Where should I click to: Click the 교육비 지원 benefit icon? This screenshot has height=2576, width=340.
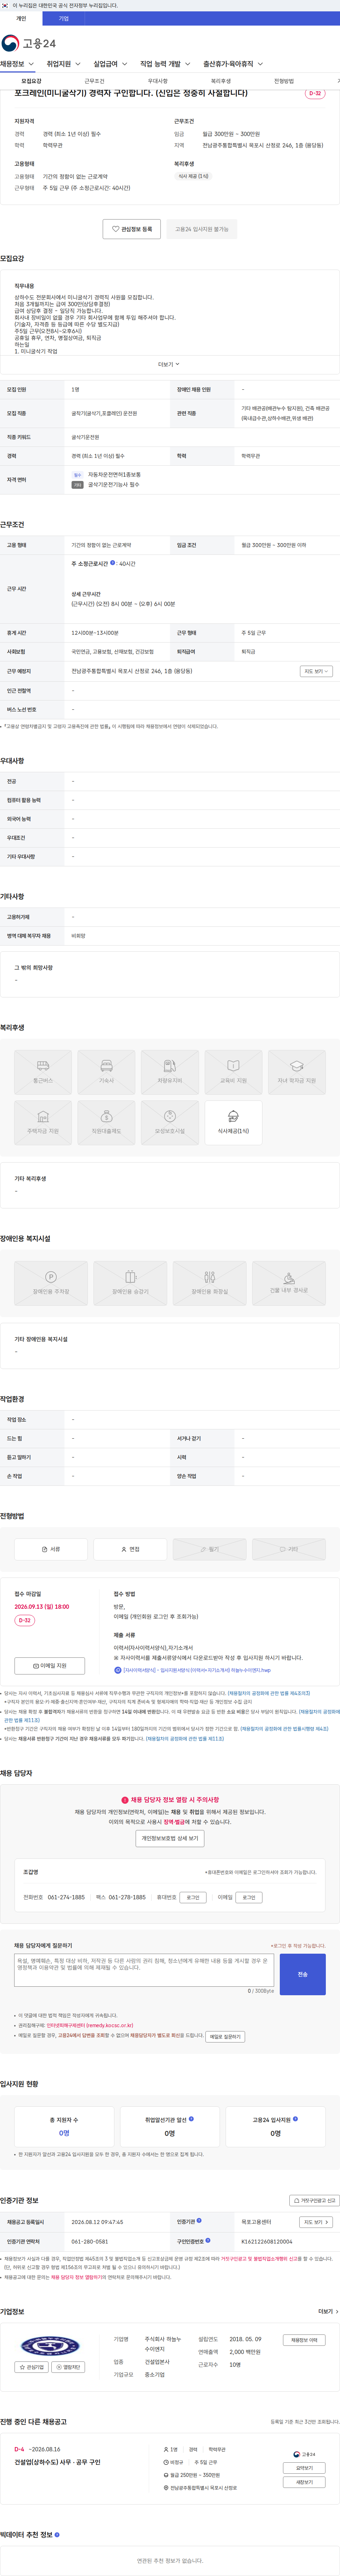(x=233, y=1072)
